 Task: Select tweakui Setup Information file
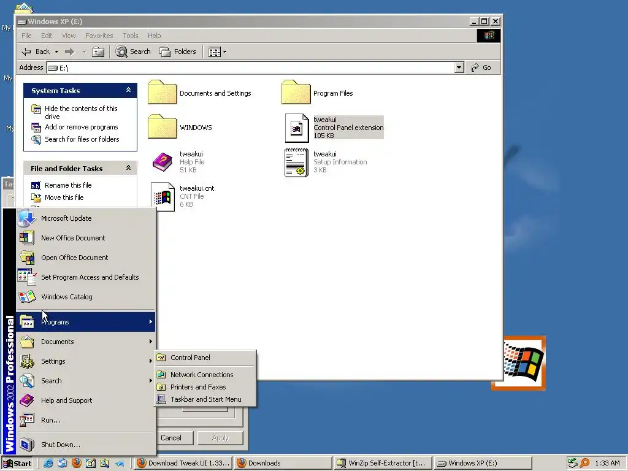326,162
